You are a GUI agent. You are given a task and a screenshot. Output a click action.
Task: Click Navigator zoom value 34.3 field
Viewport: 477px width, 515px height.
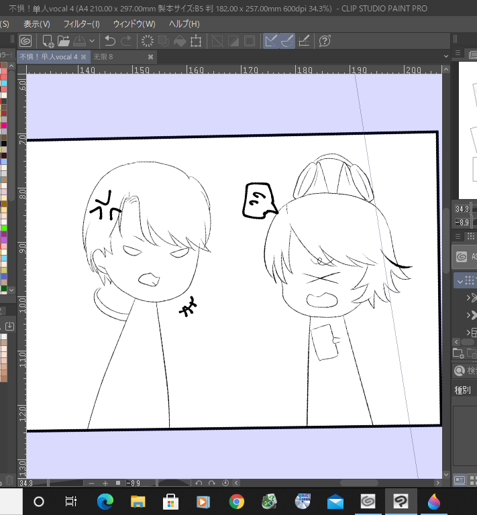click(463, 209)
